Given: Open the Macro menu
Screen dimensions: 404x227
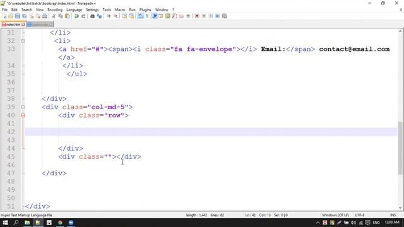Looking at the screenshot, I should (x=120, y=9).
